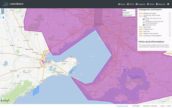Open the Reports menu
Viewport: 172px width, 108px height.
click(x=161, y=4)
